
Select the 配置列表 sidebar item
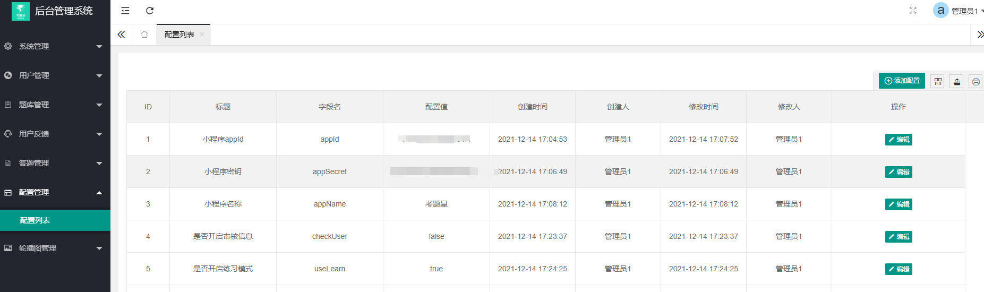(55, 220)
